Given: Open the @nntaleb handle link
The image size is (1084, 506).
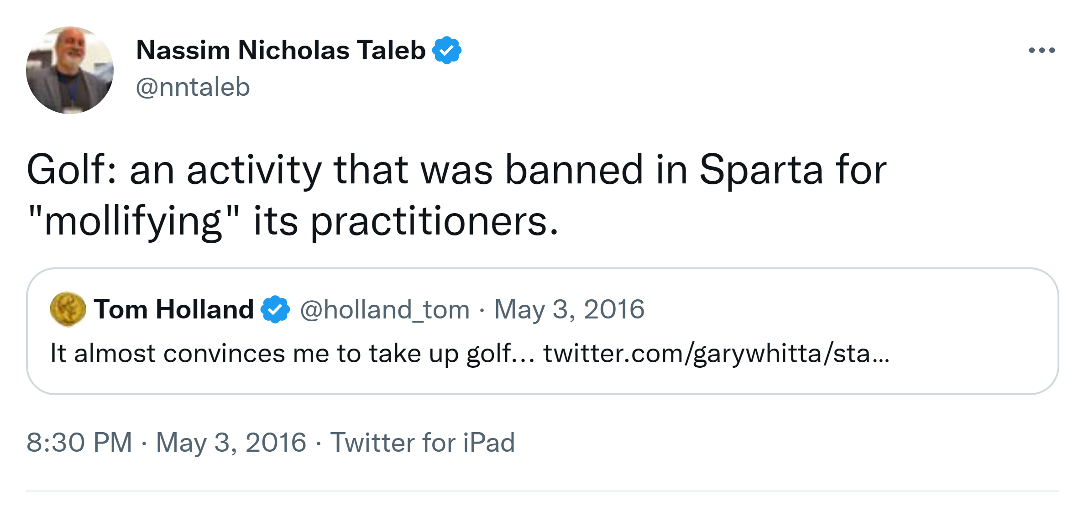Looking at the screenshot, I should [193, 87].
